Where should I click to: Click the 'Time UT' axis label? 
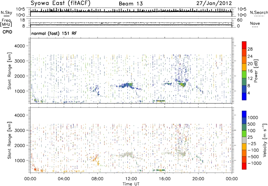131,184
